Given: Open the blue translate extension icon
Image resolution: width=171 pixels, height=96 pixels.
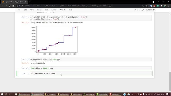Looking at the screenshot, I should coord(151,6).
